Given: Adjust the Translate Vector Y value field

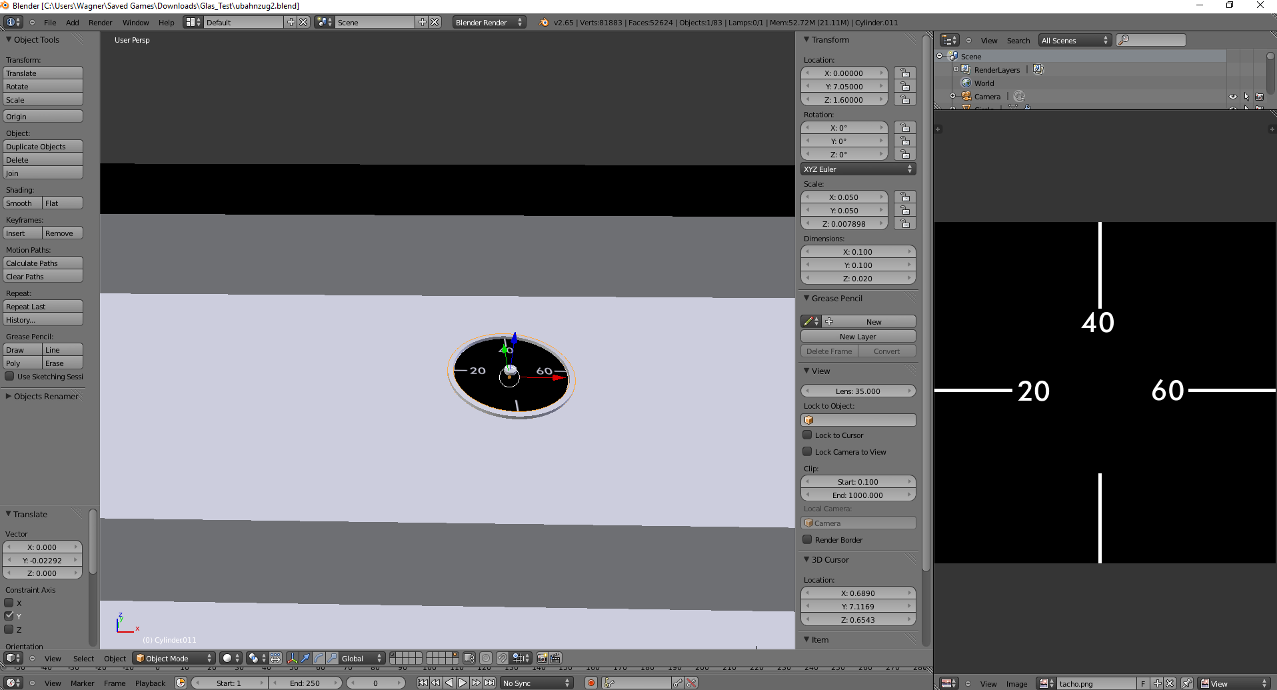Looking at the screenshot, I should pos(43,560).
